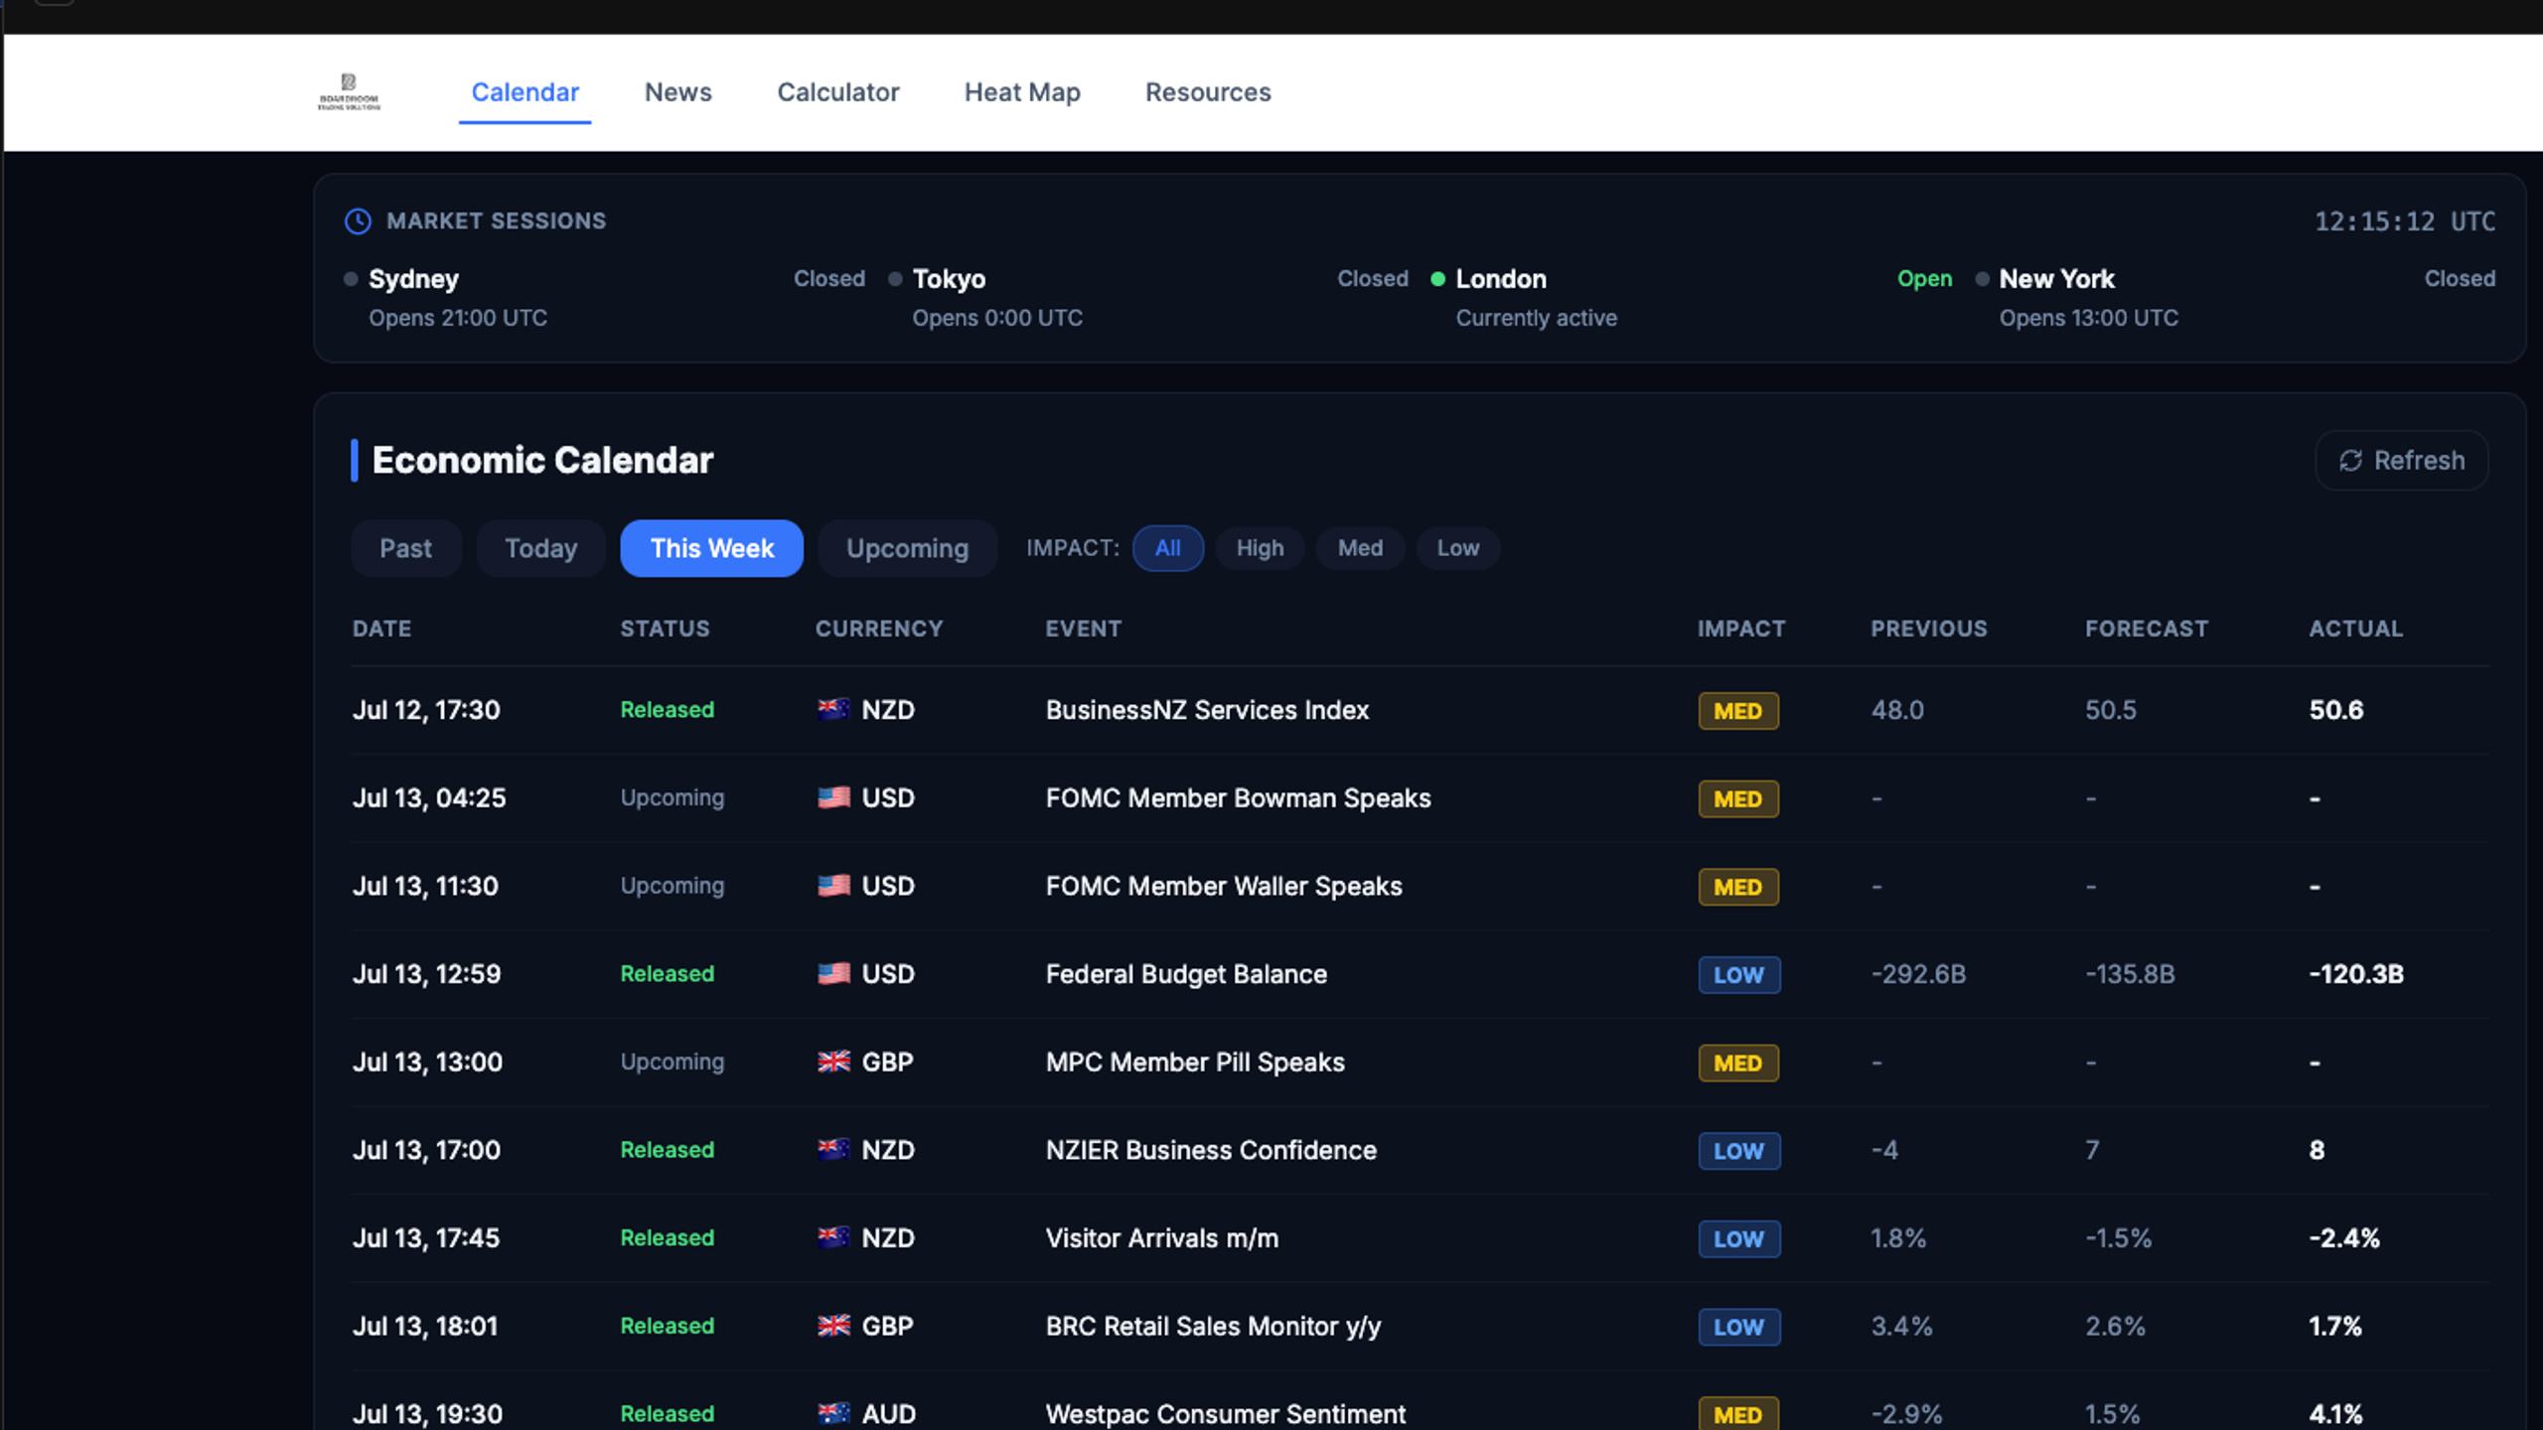
Task: Filter by Med impact
Action: (x=1360, y=548)
